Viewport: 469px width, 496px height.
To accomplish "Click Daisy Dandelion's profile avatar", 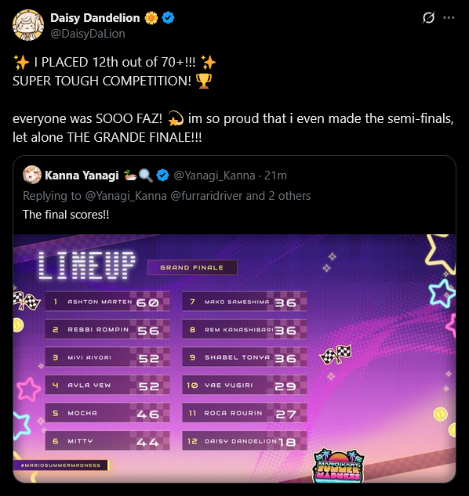I will click(28, 25).
